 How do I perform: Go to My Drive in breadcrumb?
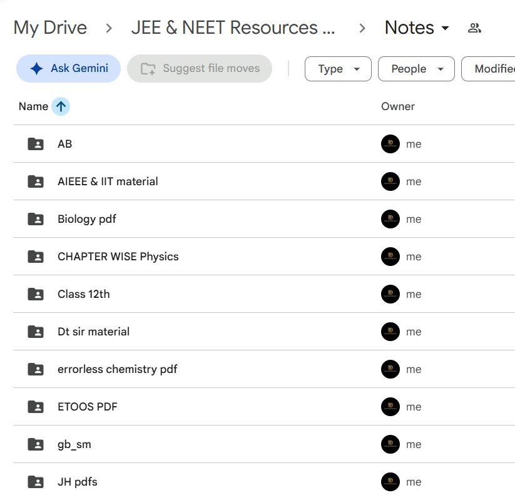click(x=50, y=28)
